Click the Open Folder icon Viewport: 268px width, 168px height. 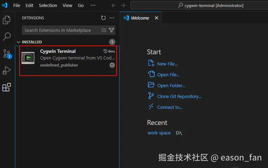tap(151, 85)
